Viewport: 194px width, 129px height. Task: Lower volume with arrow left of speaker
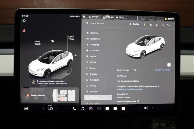140,108
